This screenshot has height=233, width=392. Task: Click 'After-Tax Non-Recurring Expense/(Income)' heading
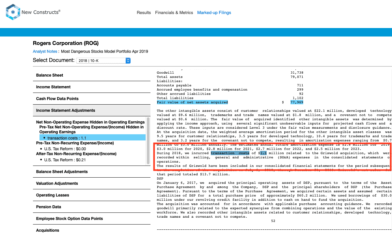click(76, 154)
